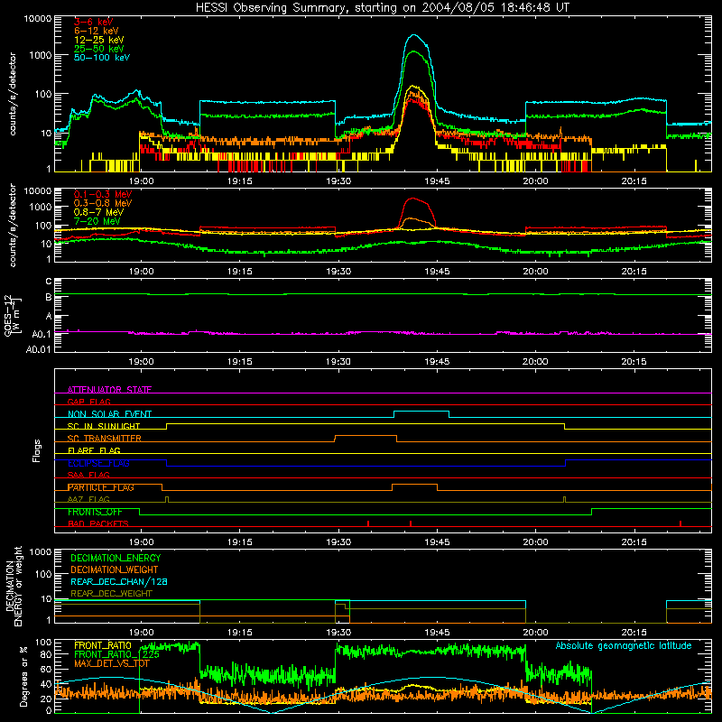Select the GAP_FLAG label
The width and height of the screenshot is (722, 722).
pos(88,402)
